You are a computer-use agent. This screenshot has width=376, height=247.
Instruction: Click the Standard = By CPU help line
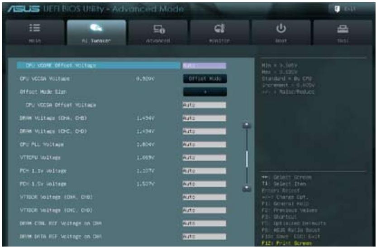click(287, 79)
